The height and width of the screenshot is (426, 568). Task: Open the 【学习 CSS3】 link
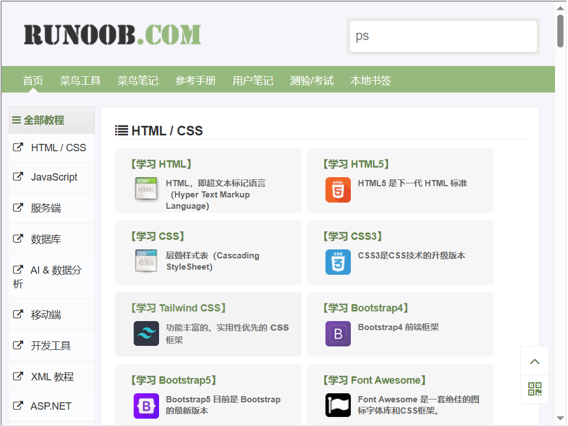[x=353, y=236]
